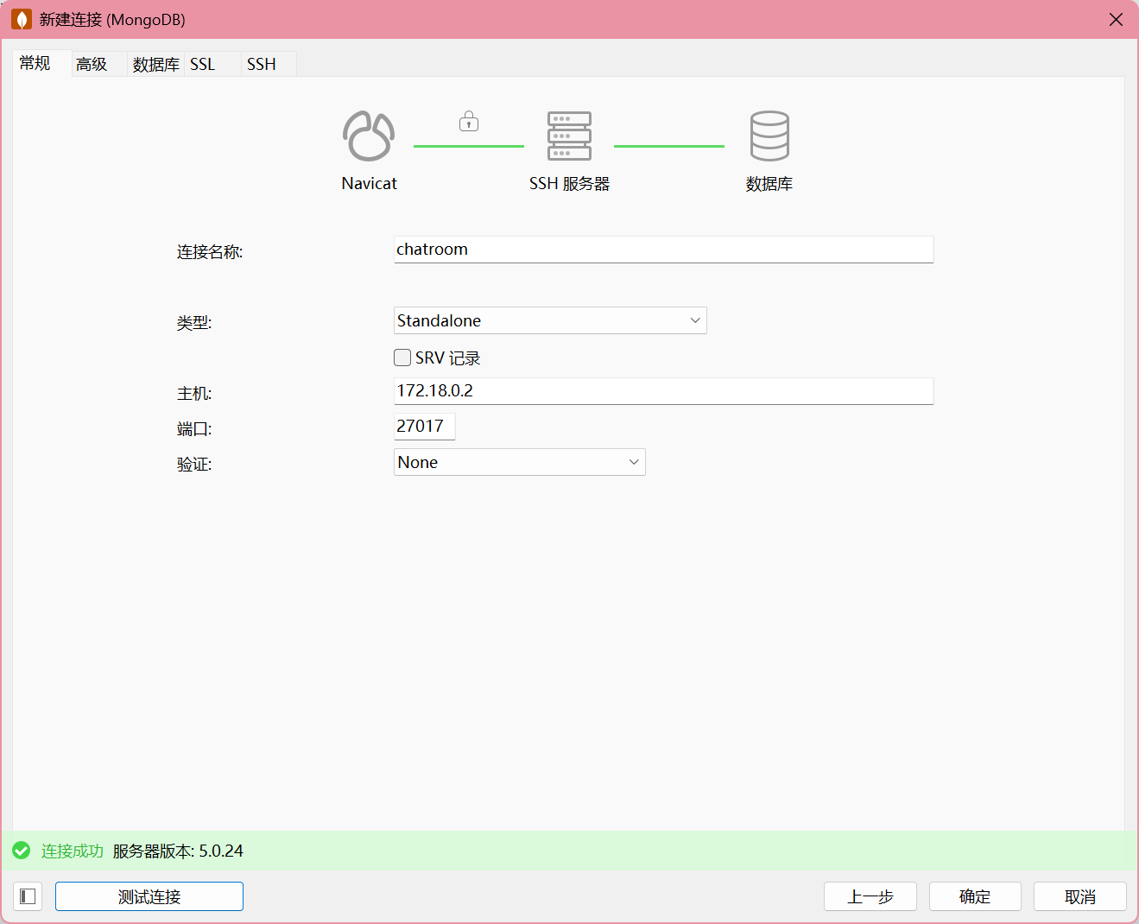
Task: Click the 取消 button
Action: [1080, 896]
